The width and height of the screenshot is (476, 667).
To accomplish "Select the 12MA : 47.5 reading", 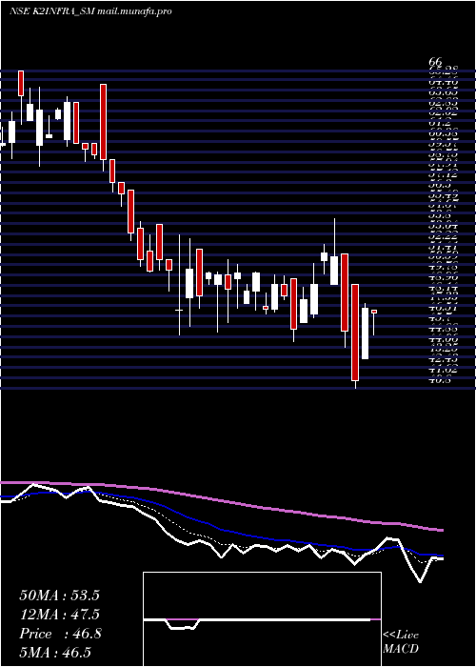I will point(59,615).
